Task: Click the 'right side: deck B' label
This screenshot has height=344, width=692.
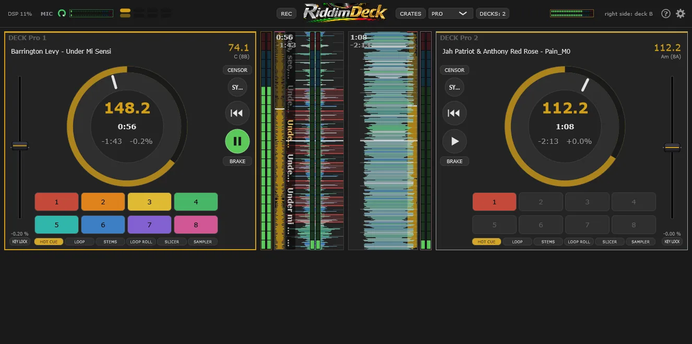Action: (x=628, y=14)
